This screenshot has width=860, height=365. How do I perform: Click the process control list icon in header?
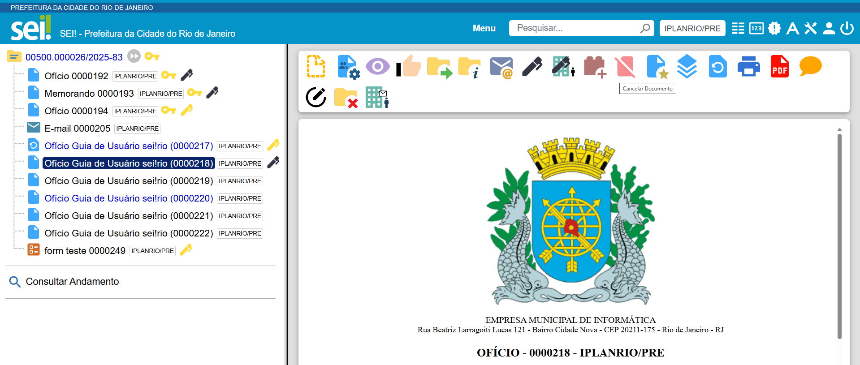click(738, 28)
